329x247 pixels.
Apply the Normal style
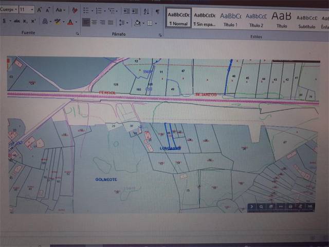(178, 19)
